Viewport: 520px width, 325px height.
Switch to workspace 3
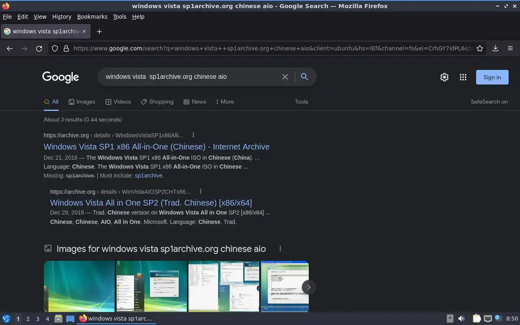(37, 319)
